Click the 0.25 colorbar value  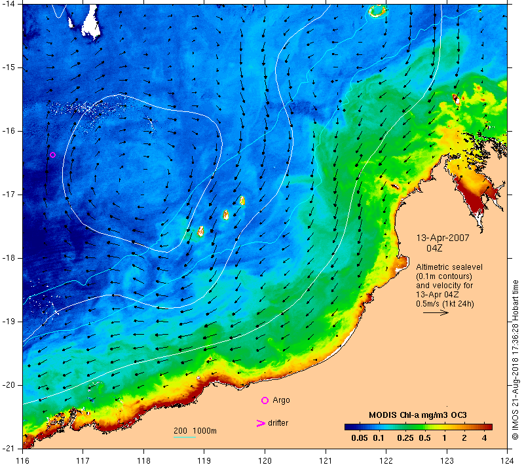click(405, 438)
